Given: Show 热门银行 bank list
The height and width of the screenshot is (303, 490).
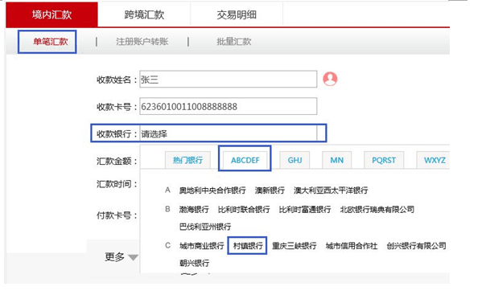Looking at the screenshot, I should 187,160.
